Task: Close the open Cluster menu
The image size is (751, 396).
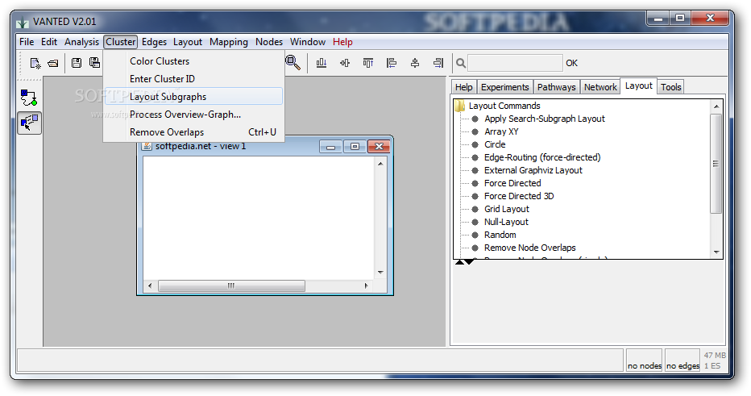Action: (121, 42)
